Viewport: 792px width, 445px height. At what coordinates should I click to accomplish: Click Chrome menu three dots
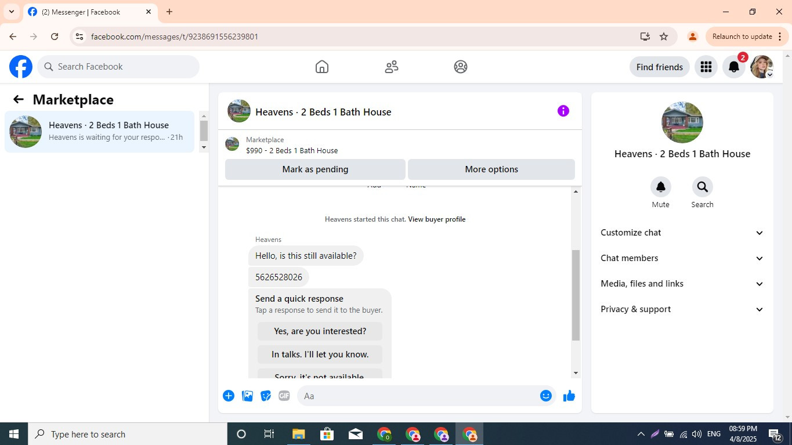[x=780, y=37]
